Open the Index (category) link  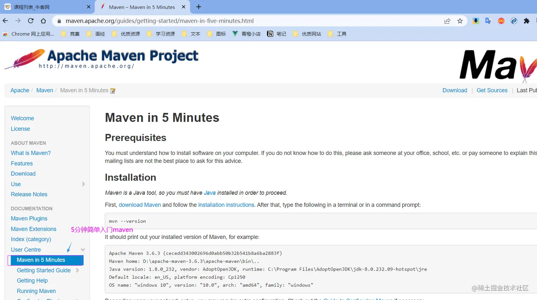31,239
